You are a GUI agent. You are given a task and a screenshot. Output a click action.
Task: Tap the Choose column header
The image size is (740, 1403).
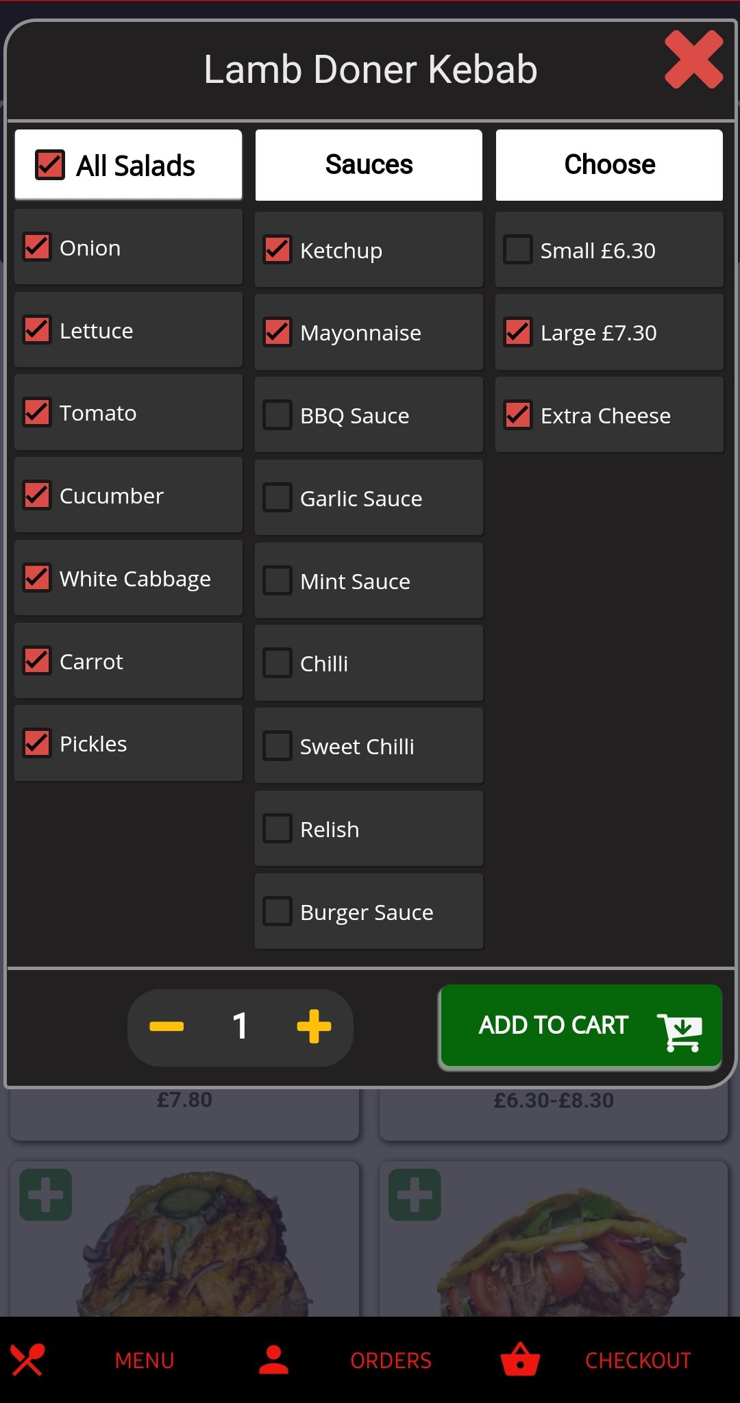point(609,165)
